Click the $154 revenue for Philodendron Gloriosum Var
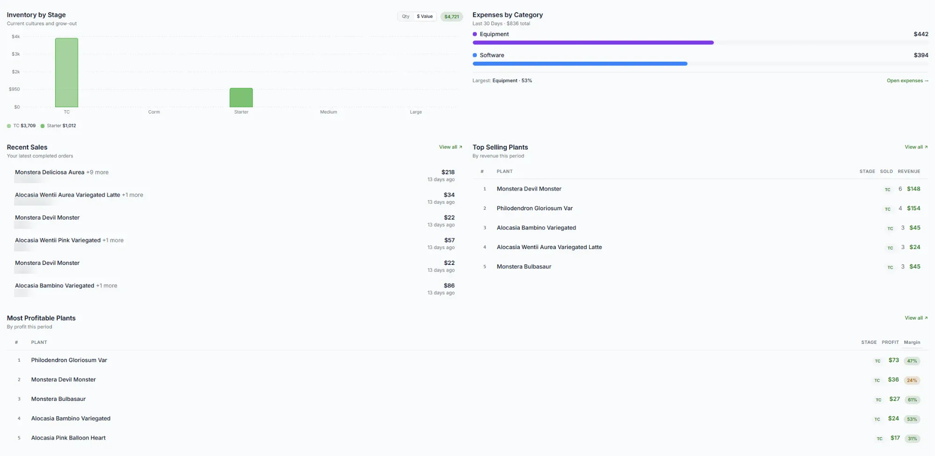The width and height of the screenshot is (935, 456). (x=913, y=208)
